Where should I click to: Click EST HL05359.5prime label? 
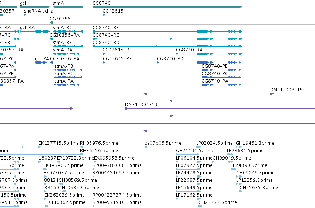pyautogui.click(x=81, y=188)
